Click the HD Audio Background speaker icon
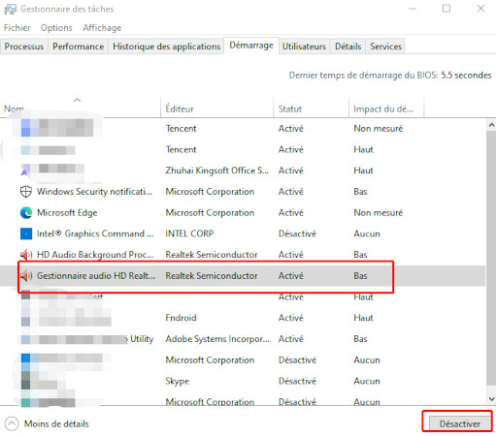Viewport: 496px width, 436px height. pos(26,255)
